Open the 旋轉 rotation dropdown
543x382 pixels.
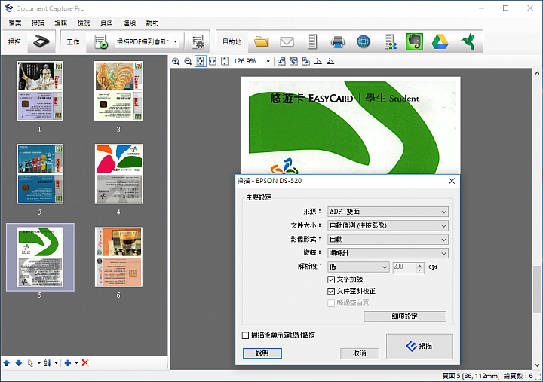coord(388,253)
